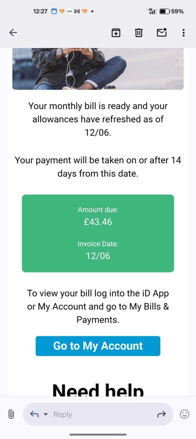Archive this email with the archive icon
Screen dimensions: 196x439
116,33
